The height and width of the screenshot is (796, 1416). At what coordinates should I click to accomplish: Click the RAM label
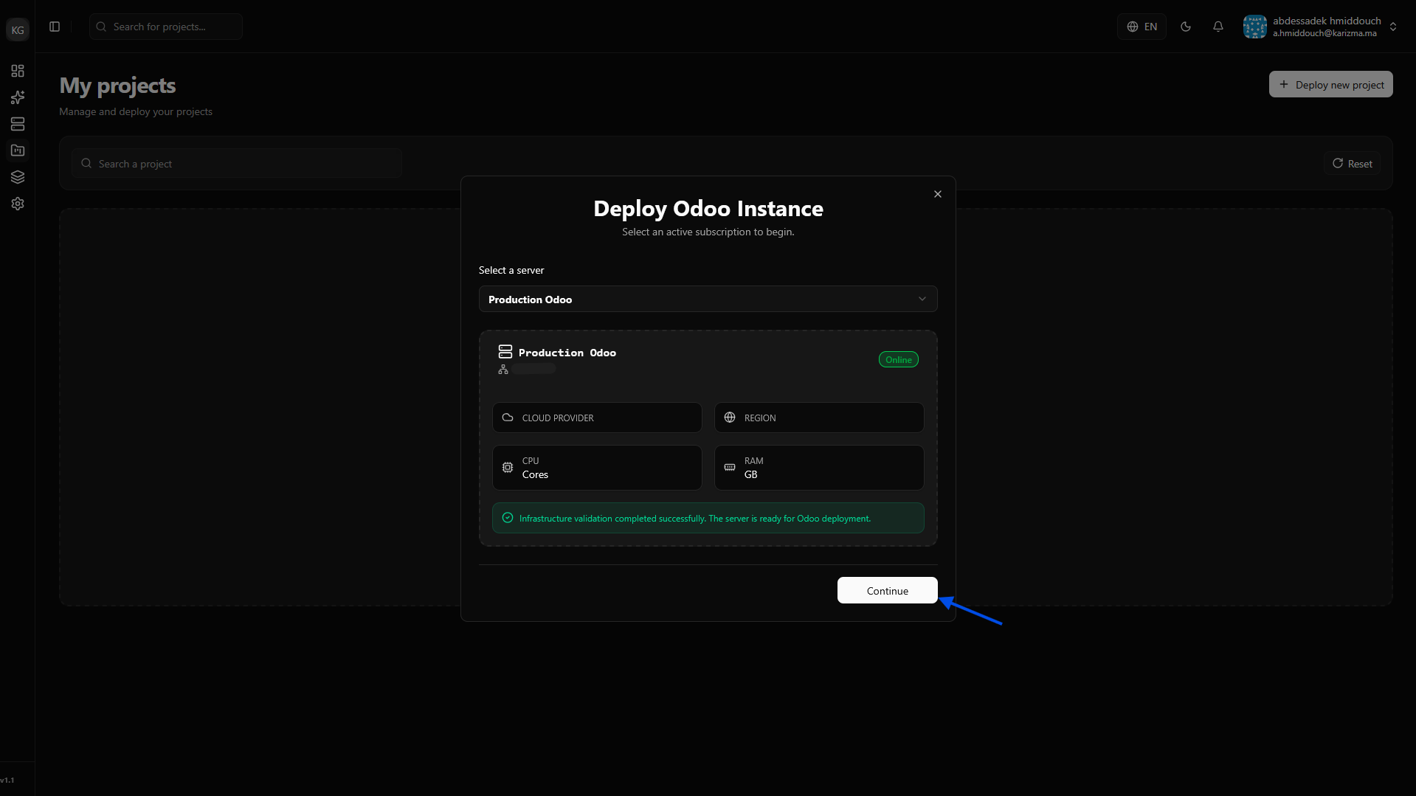pos(753,461)
